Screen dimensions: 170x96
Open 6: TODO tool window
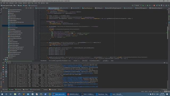pos(25,90)
